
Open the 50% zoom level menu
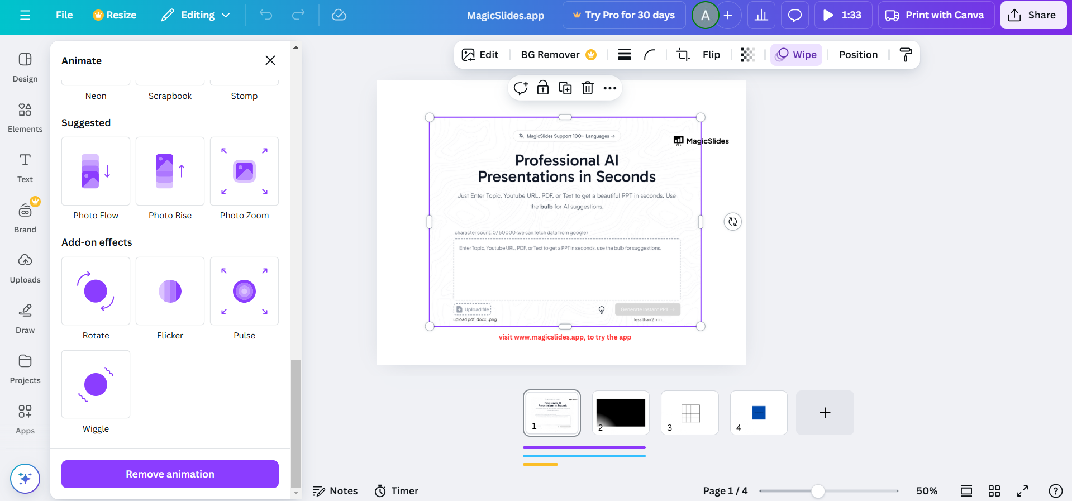click(927, 491)
